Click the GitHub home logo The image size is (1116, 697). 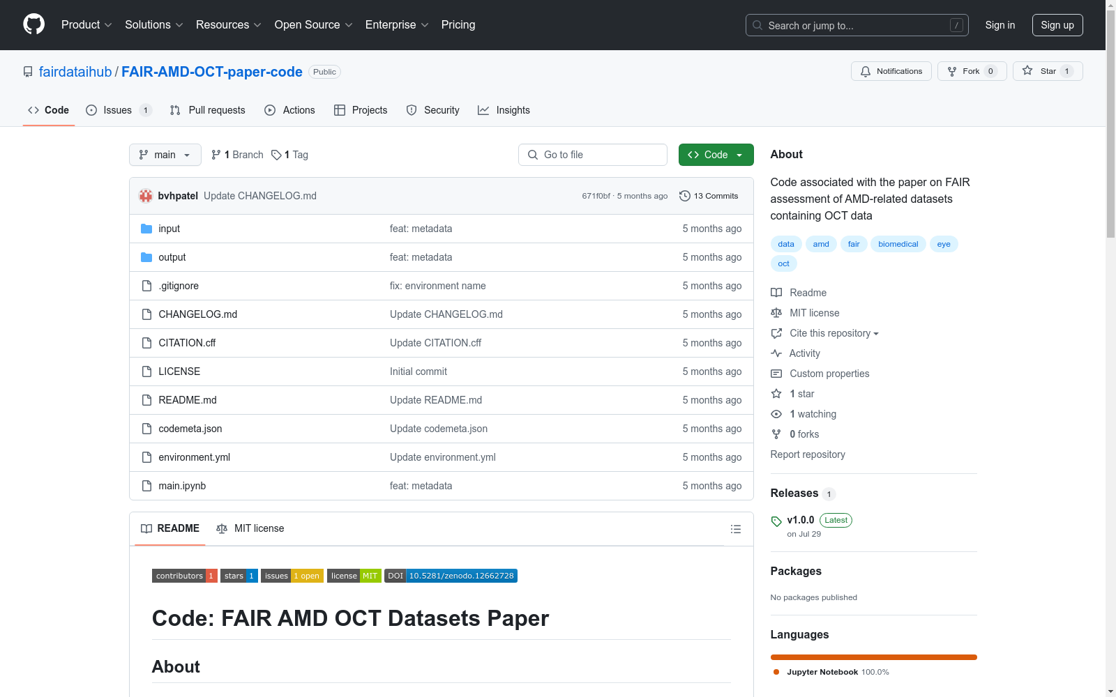pos(33,24)
